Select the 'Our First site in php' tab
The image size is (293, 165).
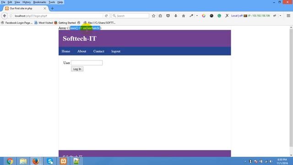click(25, 8)
